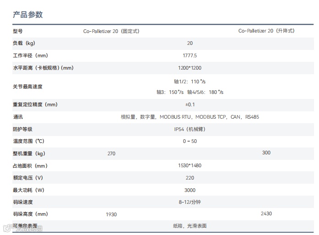Click the temperature range 0 – 50
The width and height of the screenshot is (319, 235).
tap(190, 141)
